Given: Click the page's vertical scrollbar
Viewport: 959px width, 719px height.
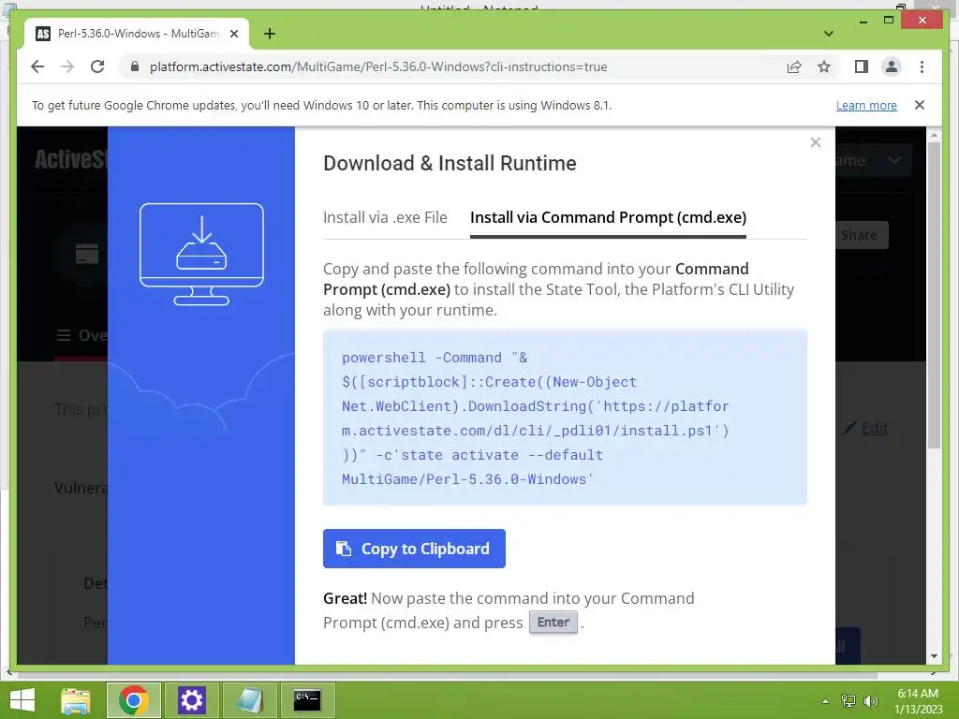Looking at the screenshot, I should [x=934, y=295].
